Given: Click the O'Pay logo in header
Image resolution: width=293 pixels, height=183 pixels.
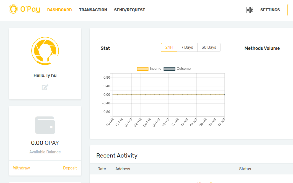Looking at the screenshot, I should click(x=24, y=9).
